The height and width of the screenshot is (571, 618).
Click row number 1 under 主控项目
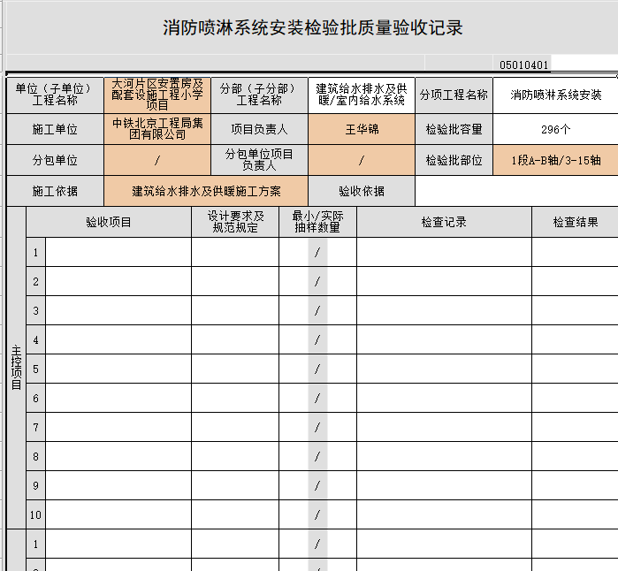point(36,252)
